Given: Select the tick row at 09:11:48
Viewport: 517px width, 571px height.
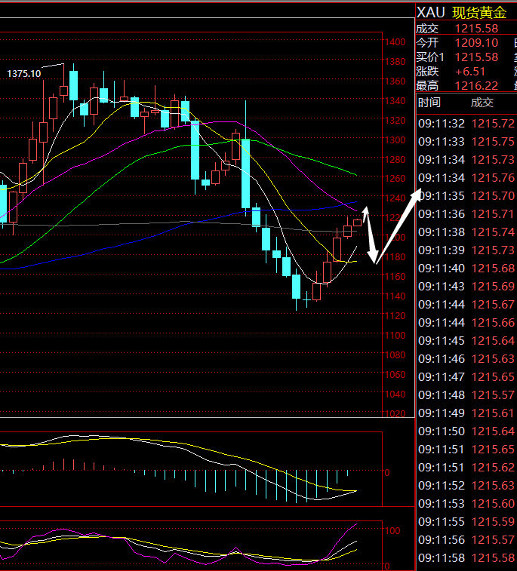Looking at the screenshot, I should [x=466, y=394].
